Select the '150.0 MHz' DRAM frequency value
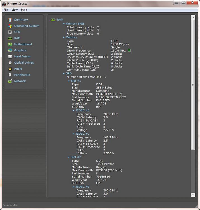 coord(118,51)
